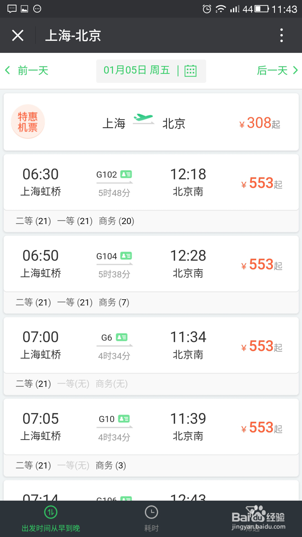
Task: Go to 后一天 next day
Action: pos(277,71)
